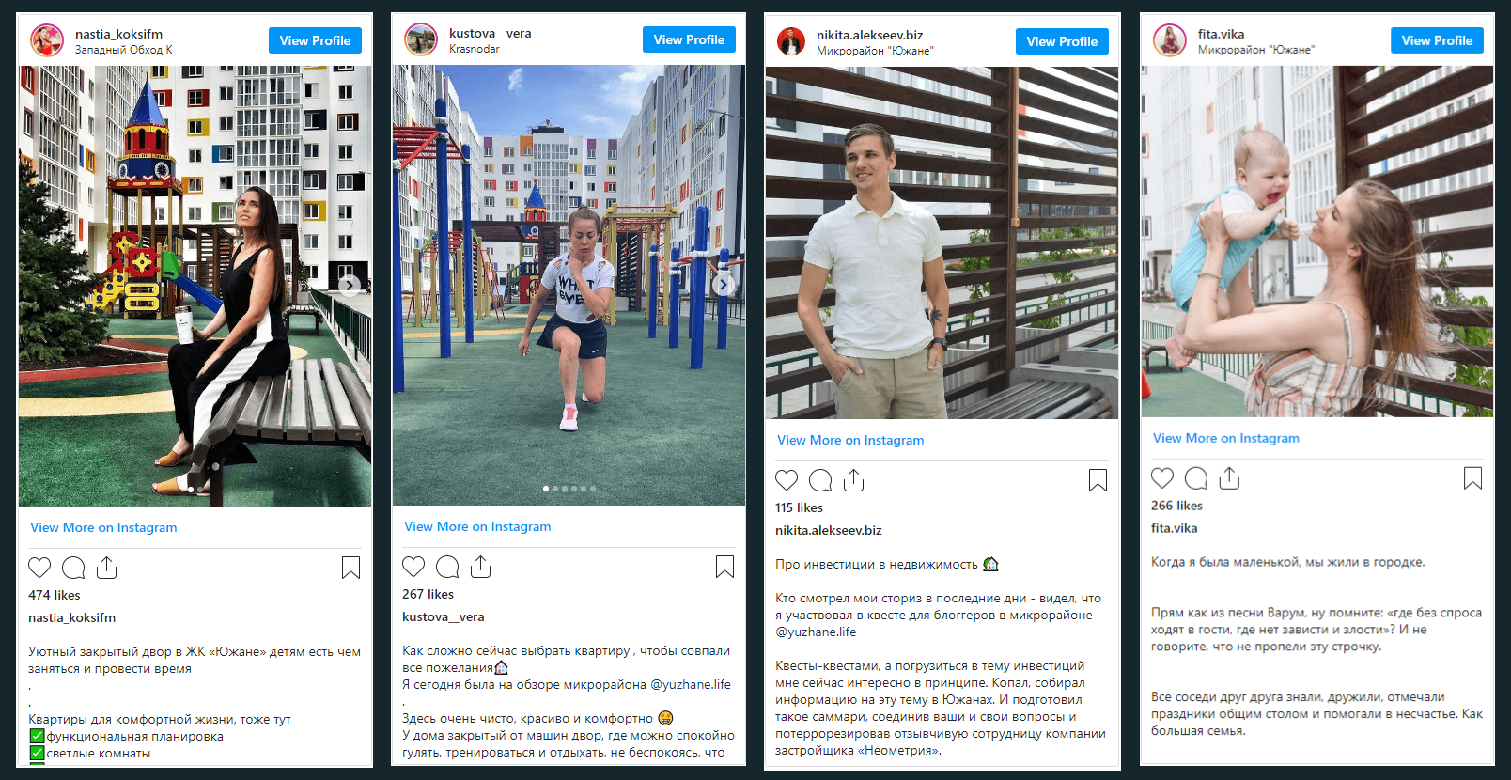This screenshot has width=1511, height=780.
Task: Bookmark the kustova__vera post
Action: tap(724, 567)
